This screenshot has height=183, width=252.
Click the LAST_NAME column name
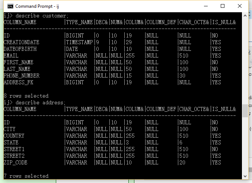(x=17, y=69)
